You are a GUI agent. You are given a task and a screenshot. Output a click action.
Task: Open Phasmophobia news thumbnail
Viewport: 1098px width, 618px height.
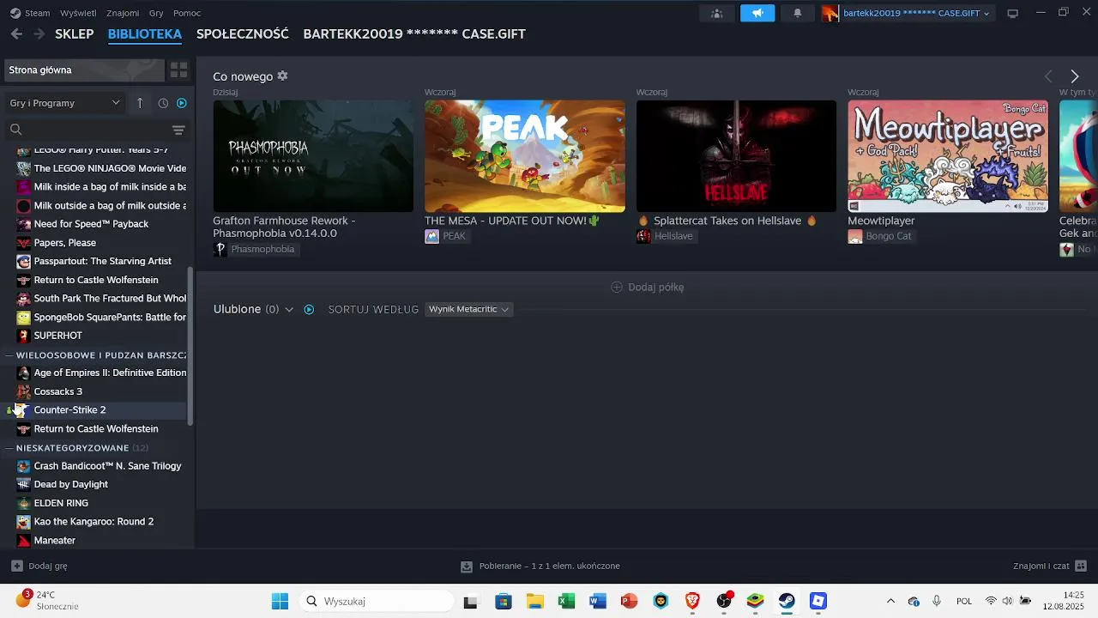click(x=313, y=155)
